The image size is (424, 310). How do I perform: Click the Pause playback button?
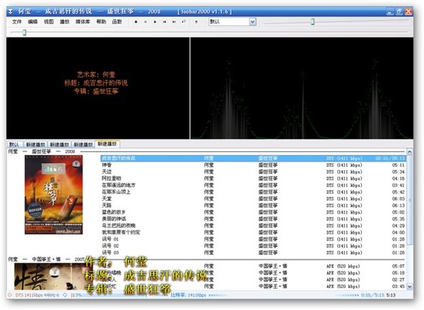tap(146, 22)
